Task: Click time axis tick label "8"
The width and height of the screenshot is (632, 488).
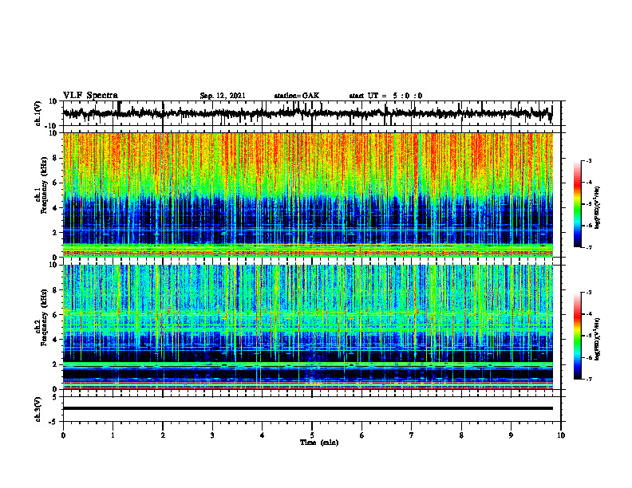Action: [461, 435]
